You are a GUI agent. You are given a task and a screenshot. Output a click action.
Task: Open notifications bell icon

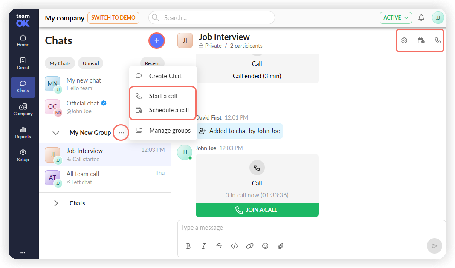[421, 18]
